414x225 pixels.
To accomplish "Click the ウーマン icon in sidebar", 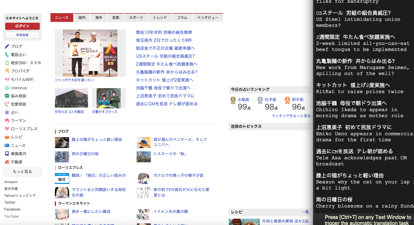I will [7, 120].
